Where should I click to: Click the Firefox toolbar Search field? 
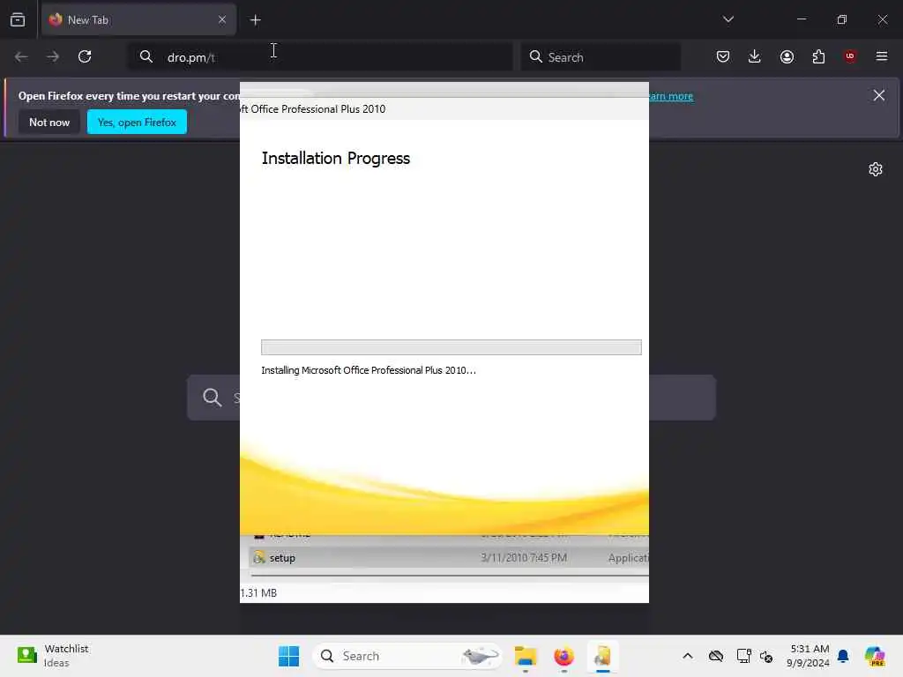pos(601,57)
